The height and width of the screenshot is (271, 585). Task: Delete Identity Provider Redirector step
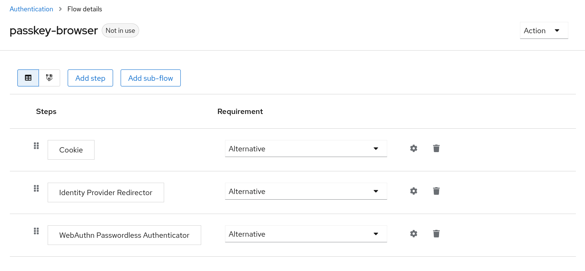[x=436, y=191]
